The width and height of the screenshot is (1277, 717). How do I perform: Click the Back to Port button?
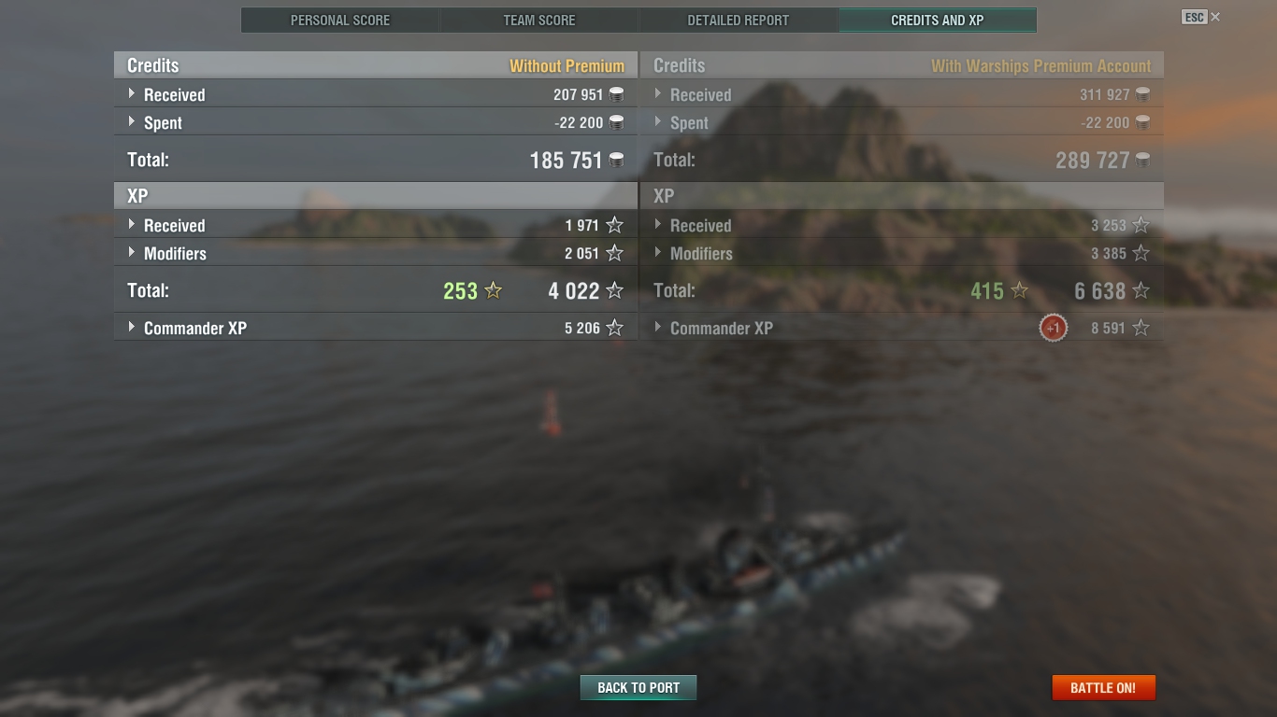pos(638,688)
